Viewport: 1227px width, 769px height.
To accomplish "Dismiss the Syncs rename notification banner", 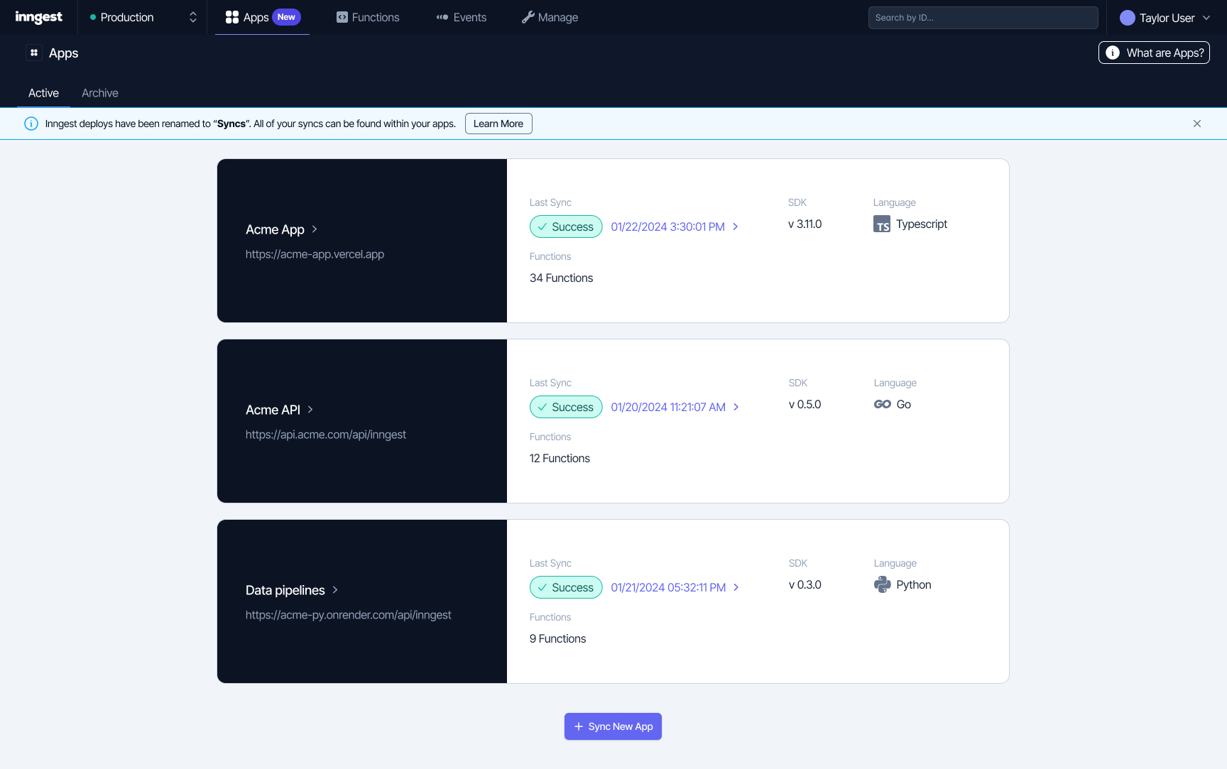I will click(x=1197, y=123).
